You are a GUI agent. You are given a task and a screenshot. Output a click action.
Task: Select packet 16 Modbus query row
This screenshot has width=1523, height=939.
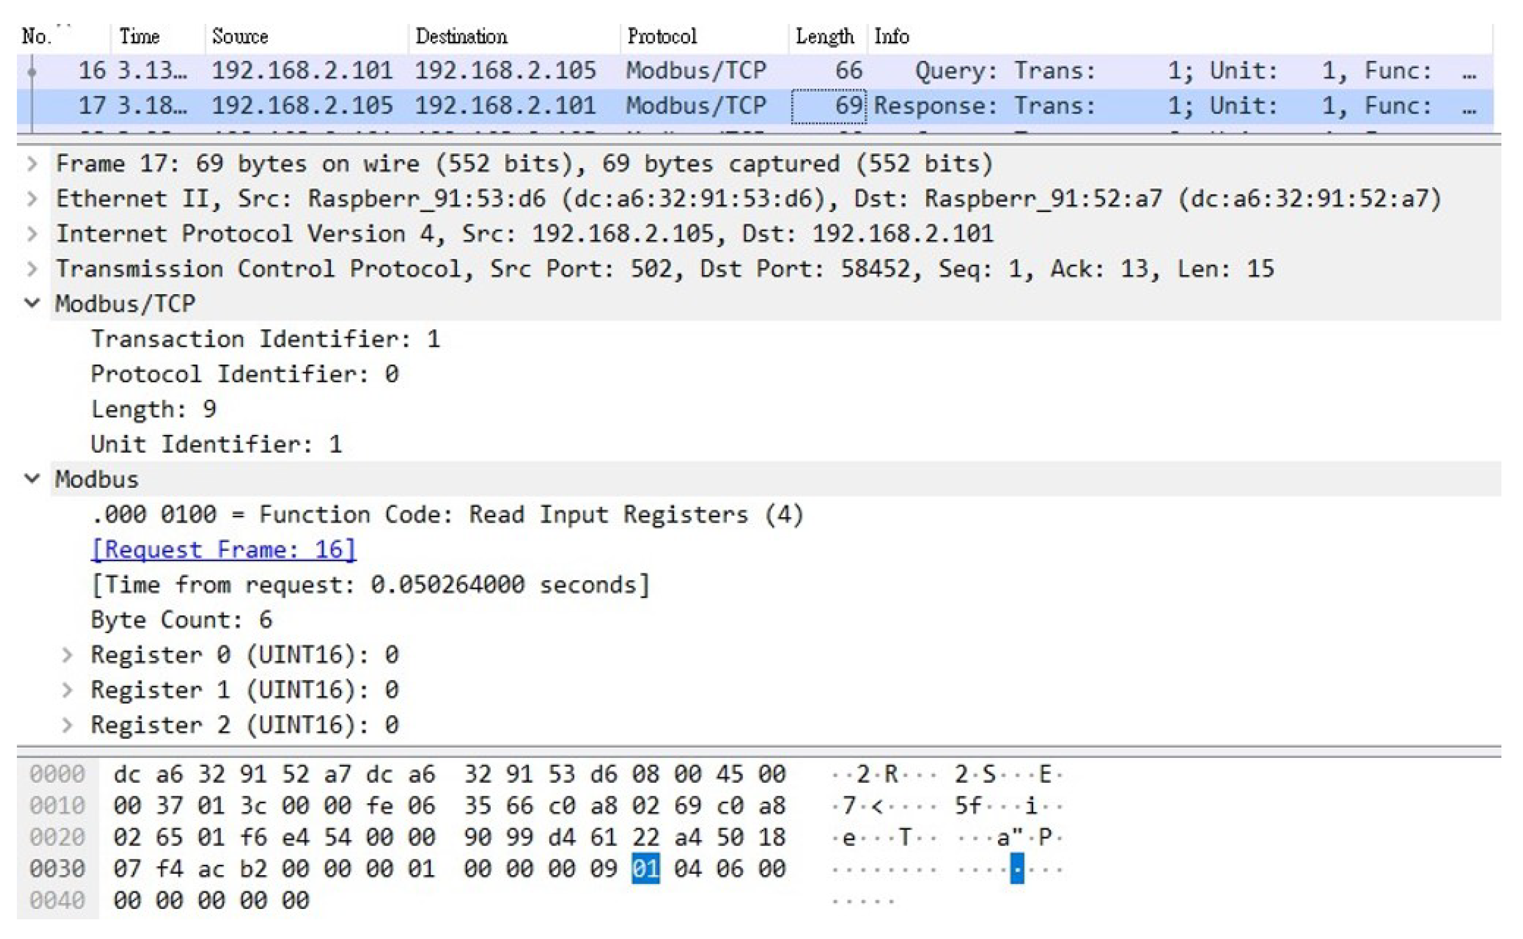tap(497, 71)
